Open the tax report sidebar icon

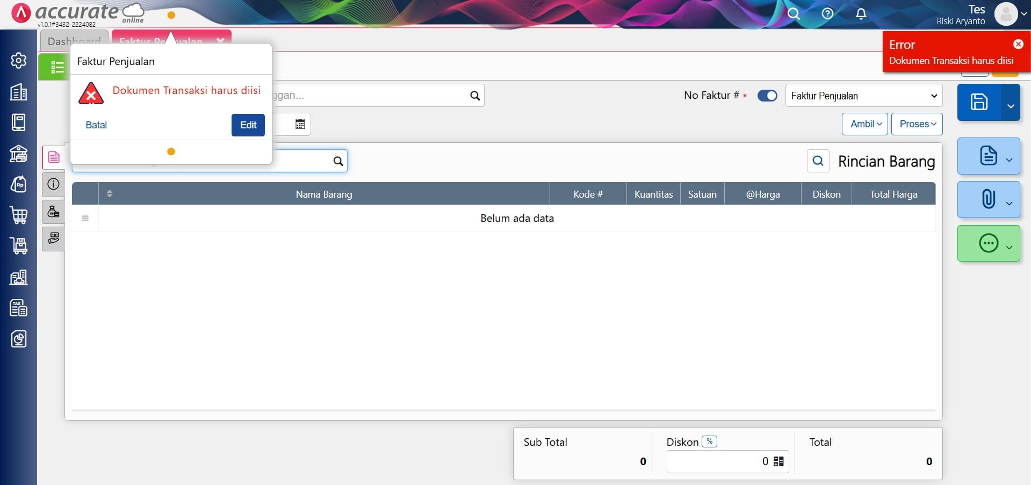[18, 308]
